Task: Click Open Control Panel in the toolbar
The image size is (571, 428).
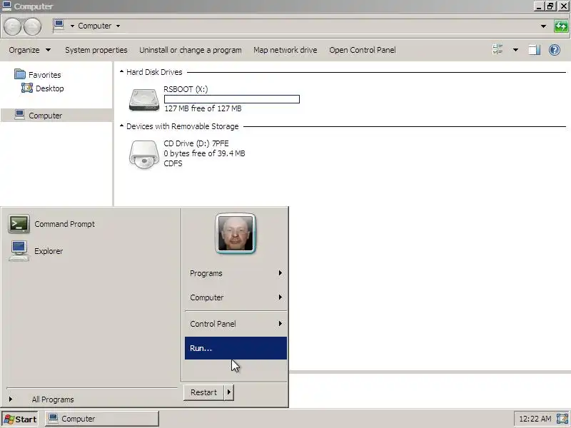Action: point(363,50)
